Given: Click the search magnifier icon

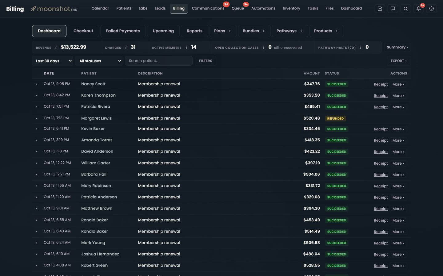Looking at the screenshot, I should (x=406, y=9).
